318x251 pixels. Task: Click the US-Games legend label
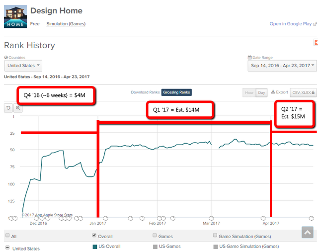(x=170, y=247)
